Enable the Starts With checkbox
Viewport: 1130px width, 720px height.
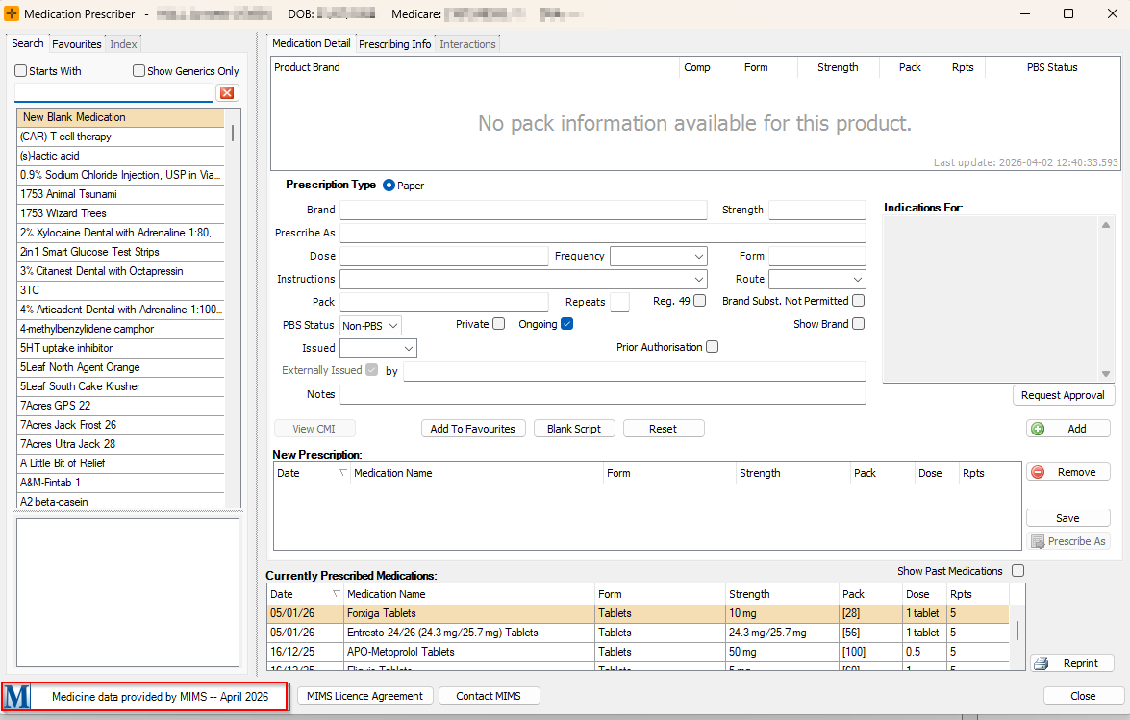[x=21, y=71]
